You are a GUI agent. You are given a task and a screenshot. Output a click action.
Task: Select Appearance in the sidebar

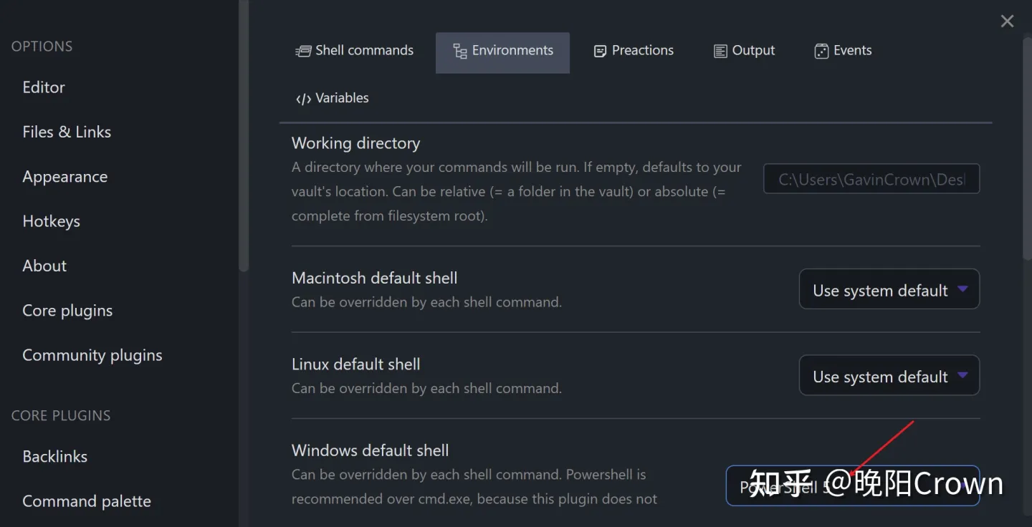pyautogui.click(x=65, y=177)
